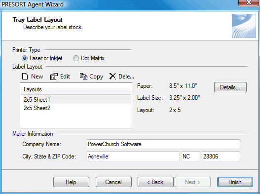Choose the 2x5 Sheet1 layout
The height and width of the screenshot is (194, 260).
77,100
